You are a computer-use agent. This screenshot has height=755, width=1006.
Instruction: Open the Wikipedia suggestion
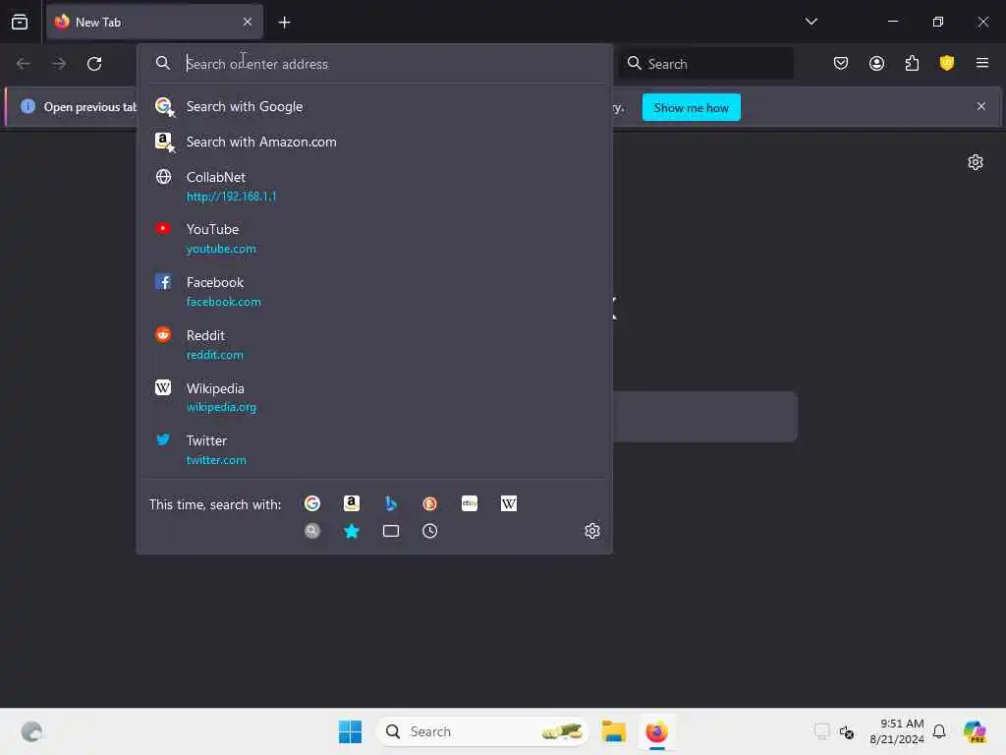[374, 397]
